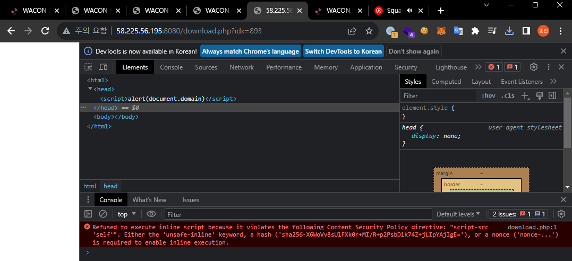The height and width of the screenshot is (261, 572).
Task: Click the 2 Issues button in console
Action: (518, 214)
